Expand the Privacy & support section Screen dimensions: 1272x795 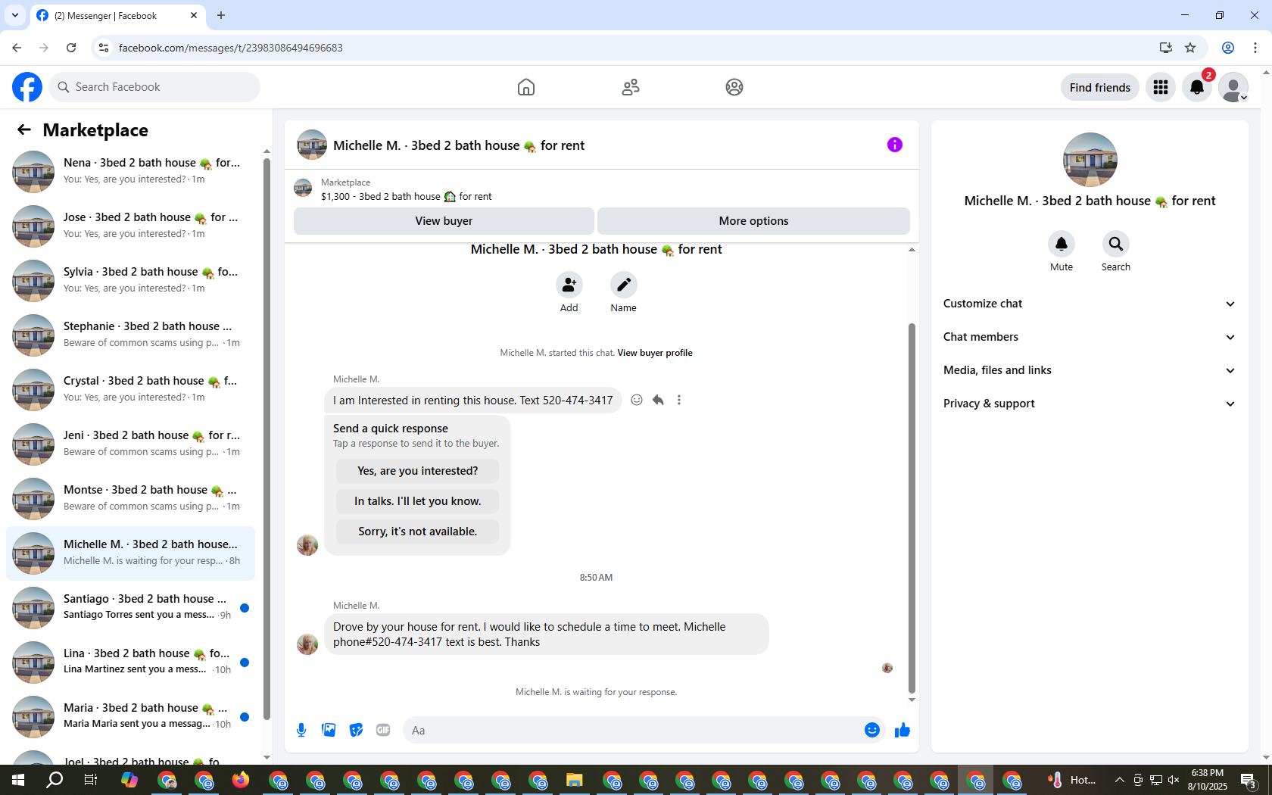coord(1090,404)
